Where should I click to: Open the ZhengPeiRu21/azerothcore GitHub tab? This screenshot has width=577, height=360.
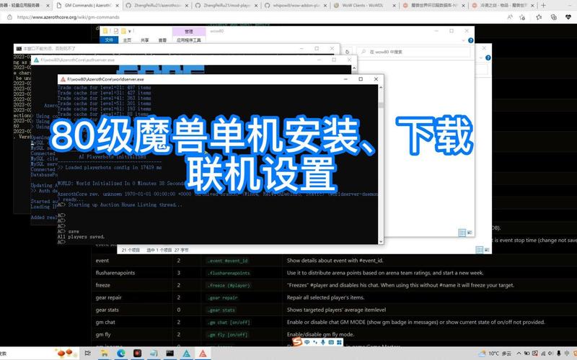[x=156, y=6]
